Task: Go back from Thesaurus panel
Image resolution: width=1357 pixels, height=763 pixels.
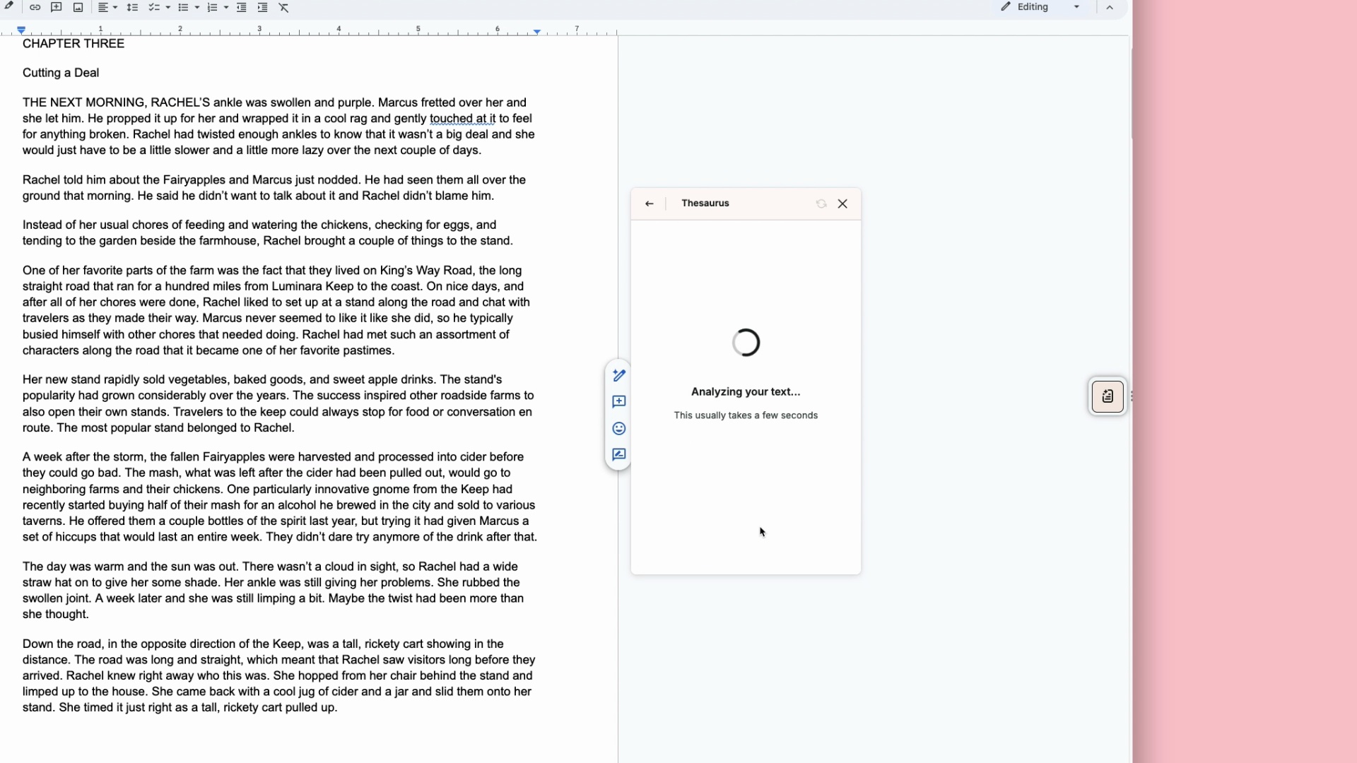Action: pyautogui.click(x=649, y=203)
